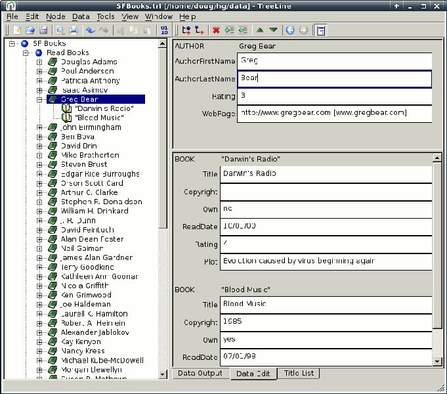
Task: Select Terry Goodkind in the tree
Action: coord(87,267)
